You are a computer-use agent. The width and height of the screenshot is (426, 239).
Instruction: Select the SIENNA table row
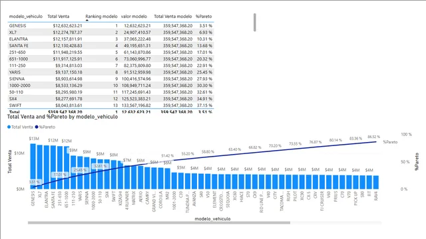(110, 79)
